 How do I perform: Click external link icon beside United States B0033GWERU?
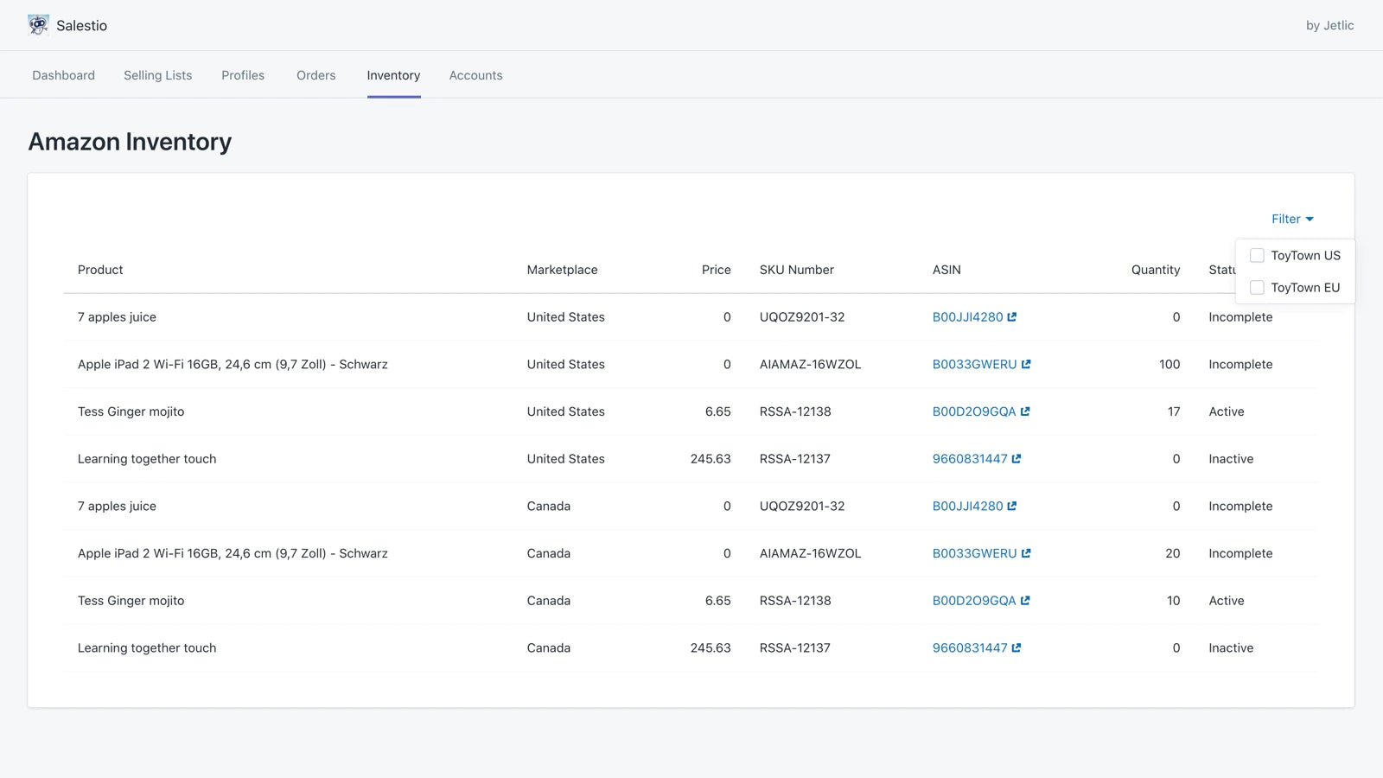(1026, 365)
